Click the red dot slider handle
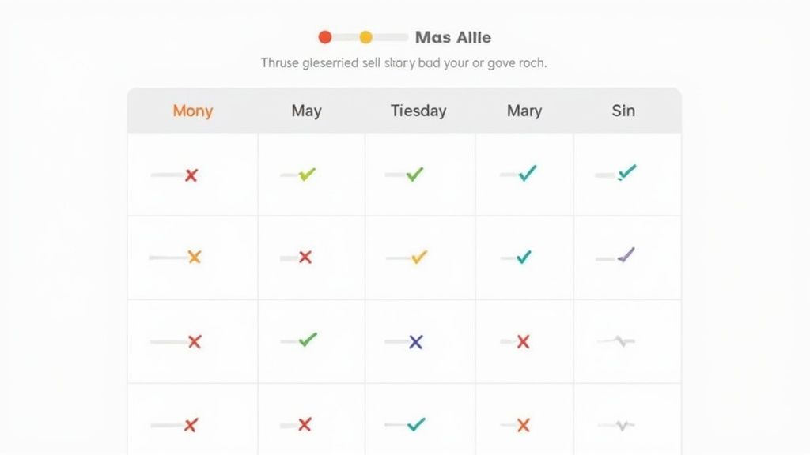Image resolution: width=810 pixels, height=455 pixels. pos(325,37)
